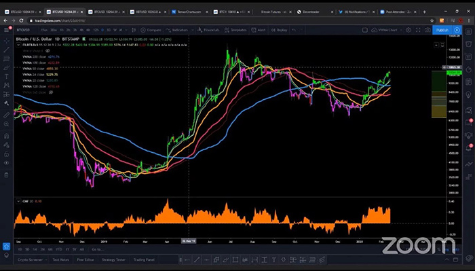The width and height of the screenshot is (475, 271).
Task: Toggle hide all drawings eye icon
Action: click(x=6, y=163)
